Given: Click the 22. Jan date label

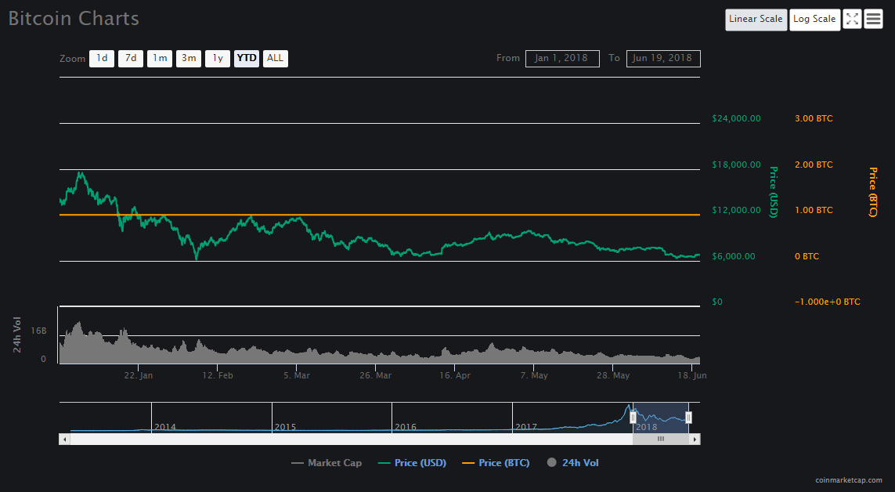Looking at the screenshot, I should coord(139,375).
